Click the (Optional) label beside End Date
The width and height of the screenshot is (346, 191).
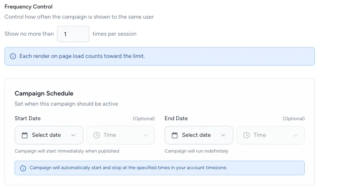tap(293, 119)
